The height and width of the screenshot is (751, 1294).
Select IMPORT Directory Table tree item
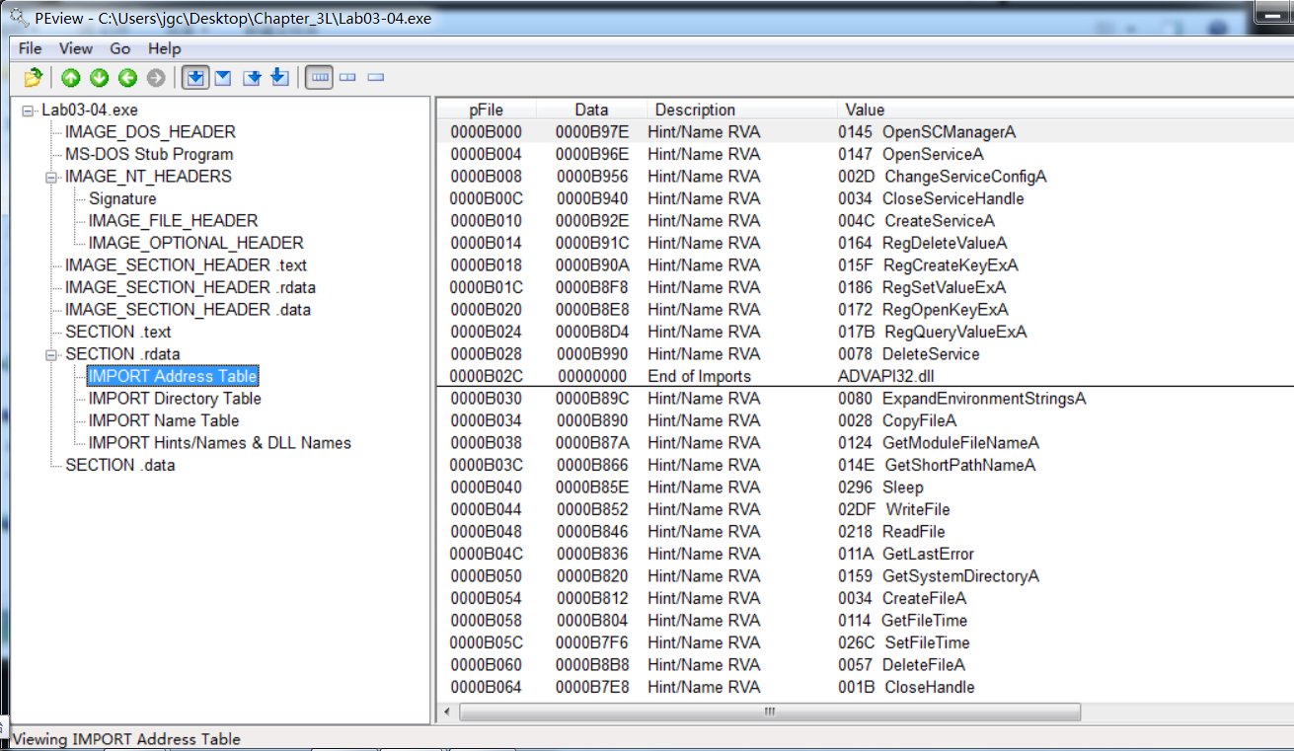coord(175,399)
